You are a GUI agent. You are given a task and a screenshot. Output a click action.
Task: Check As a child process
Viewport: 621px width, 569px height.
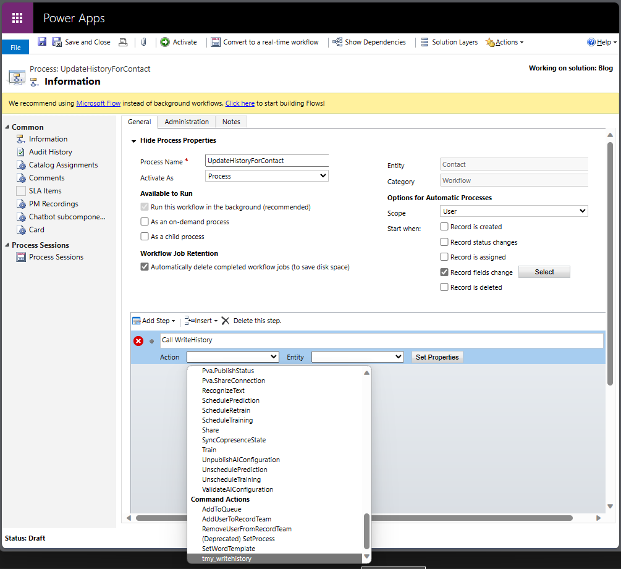pyautogui.click(x=145, y=237)
